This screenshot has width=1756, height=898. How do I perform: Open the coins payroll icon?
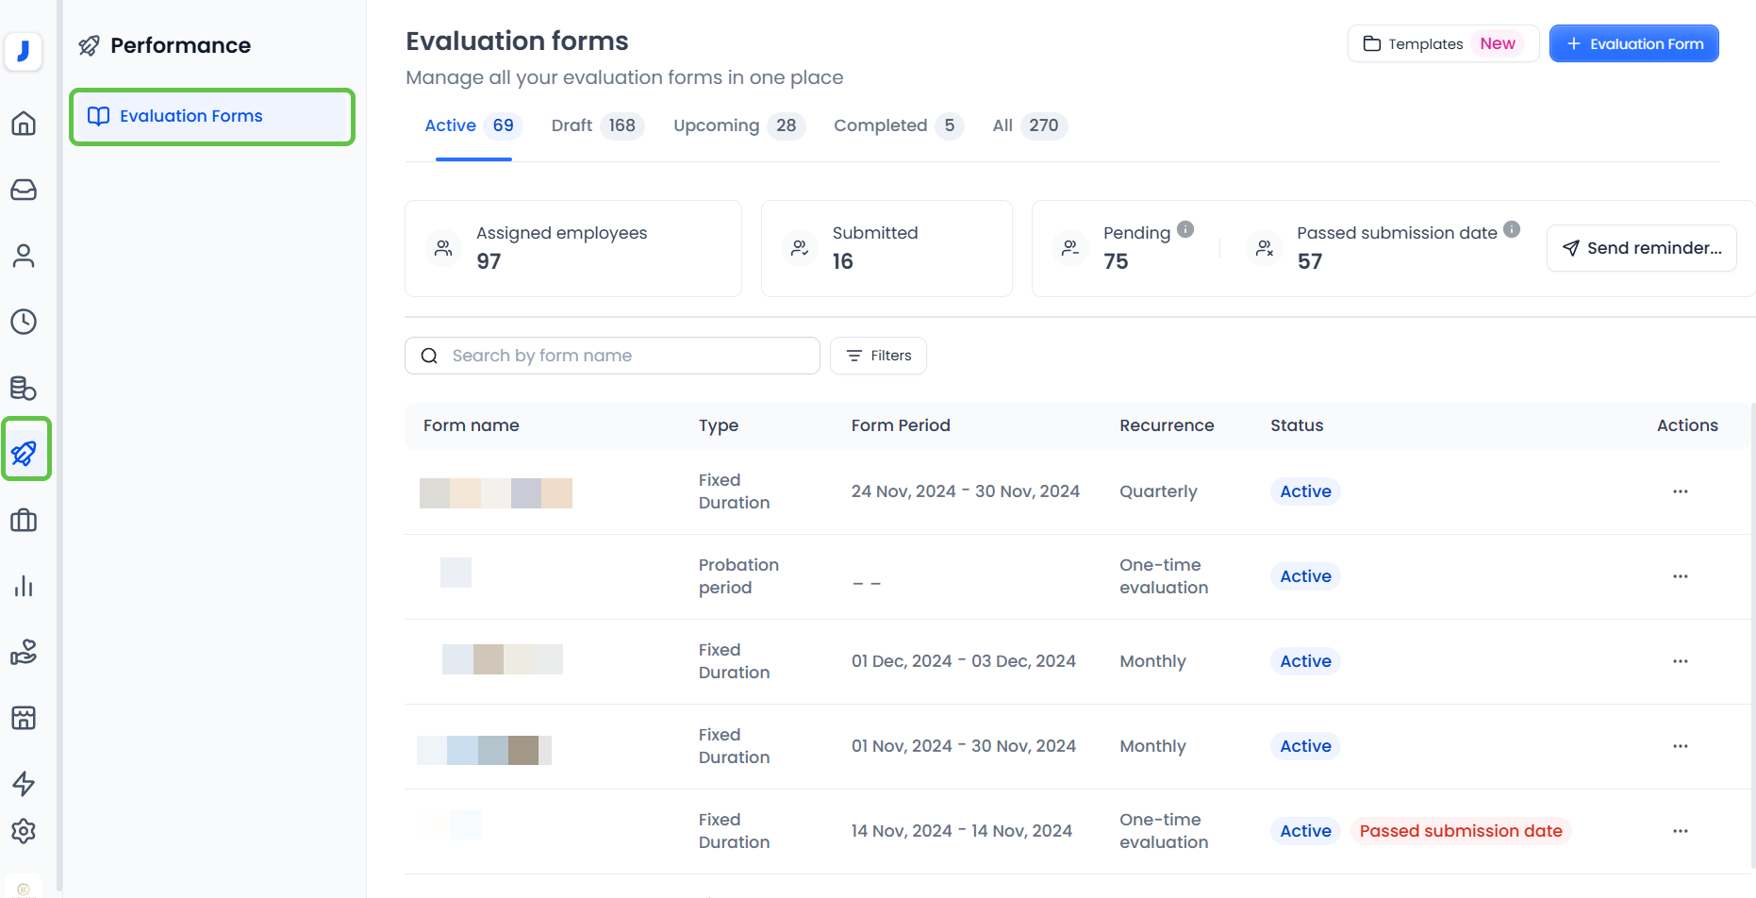click(x=24, y=388)
